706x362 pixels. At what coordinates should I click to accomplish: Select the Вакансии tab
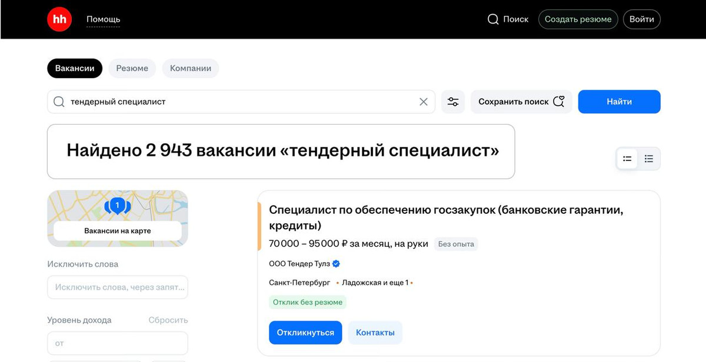click(75, 68)
